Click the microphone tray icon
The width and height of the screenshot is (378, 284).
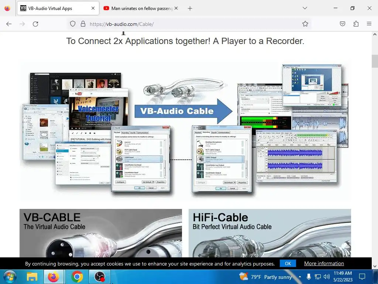tap(309, 277)
